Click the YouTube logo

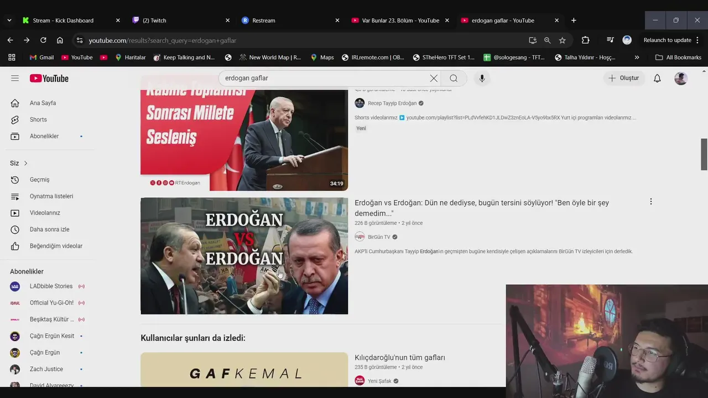49,78
